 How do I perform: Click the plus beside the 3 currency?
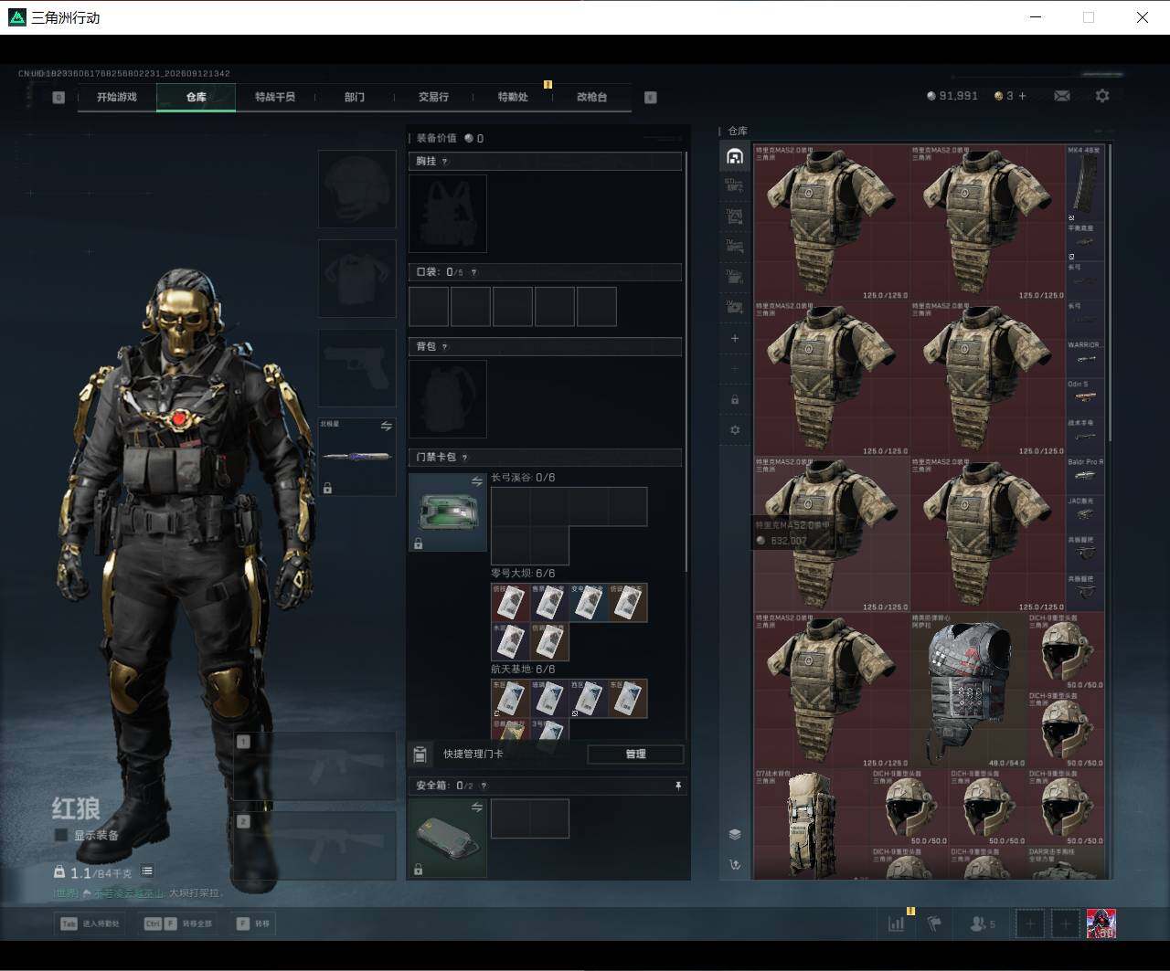tap(1022, 96)
